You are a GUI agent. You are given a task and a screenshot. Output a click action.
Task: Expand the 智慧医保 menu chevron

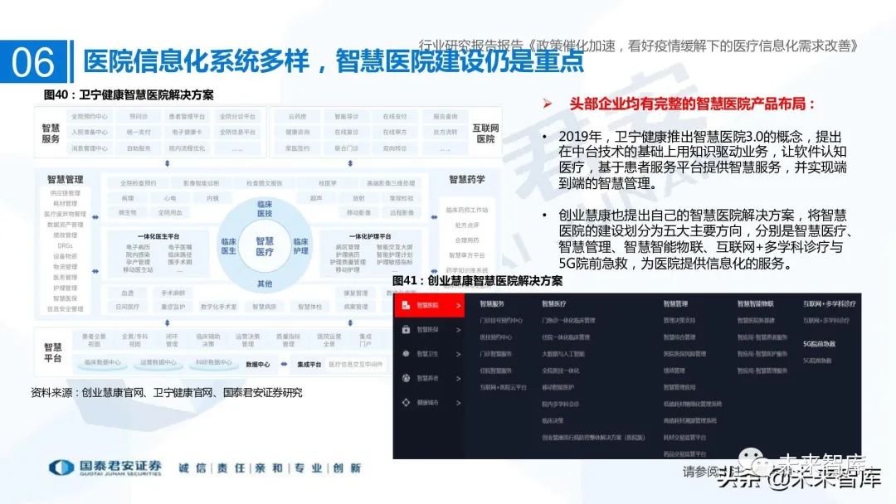click(458, 330)
